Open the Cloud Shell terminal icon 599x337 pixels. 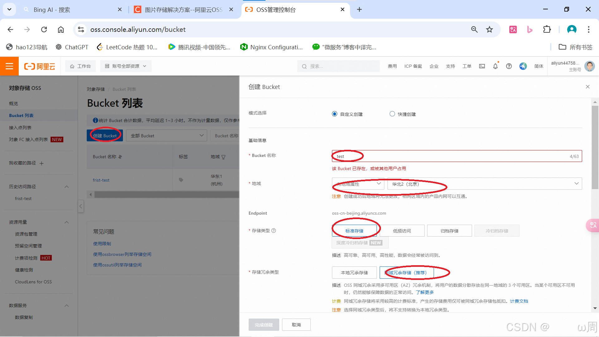482,66
